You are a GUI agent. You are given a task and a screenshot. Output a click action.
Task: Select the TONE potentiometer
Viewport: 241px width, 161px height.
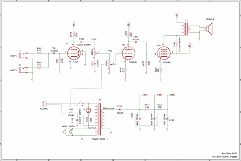95,53
